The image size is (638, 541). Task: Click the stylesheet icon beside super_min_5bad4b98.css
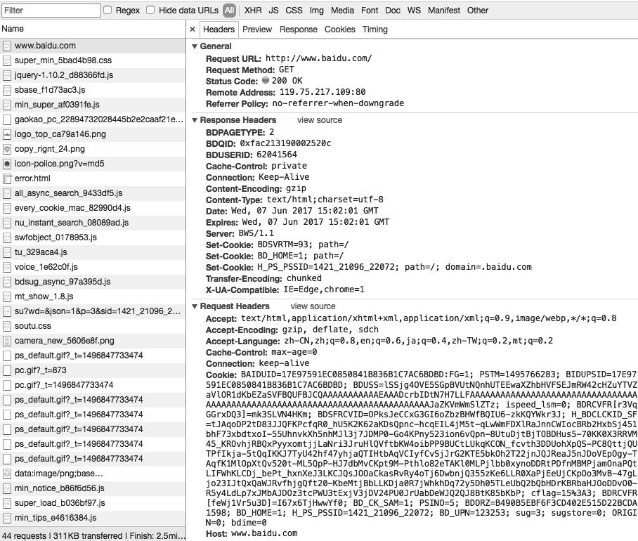(7, 61)
